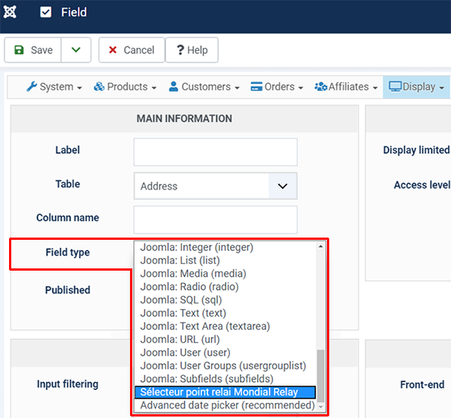451x418 pixels.
Task: Select Joomla: Text Area (textarea) option
Action: point(225,326)
